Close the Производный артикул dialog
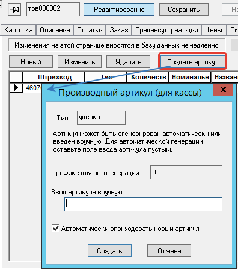 point(223,90)
